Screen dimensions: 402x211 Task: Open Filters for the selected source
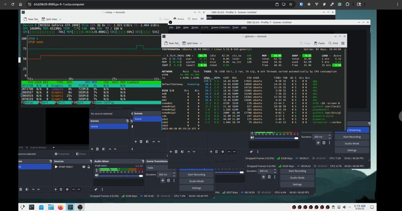pyautogui.click(x=81, y=154)
